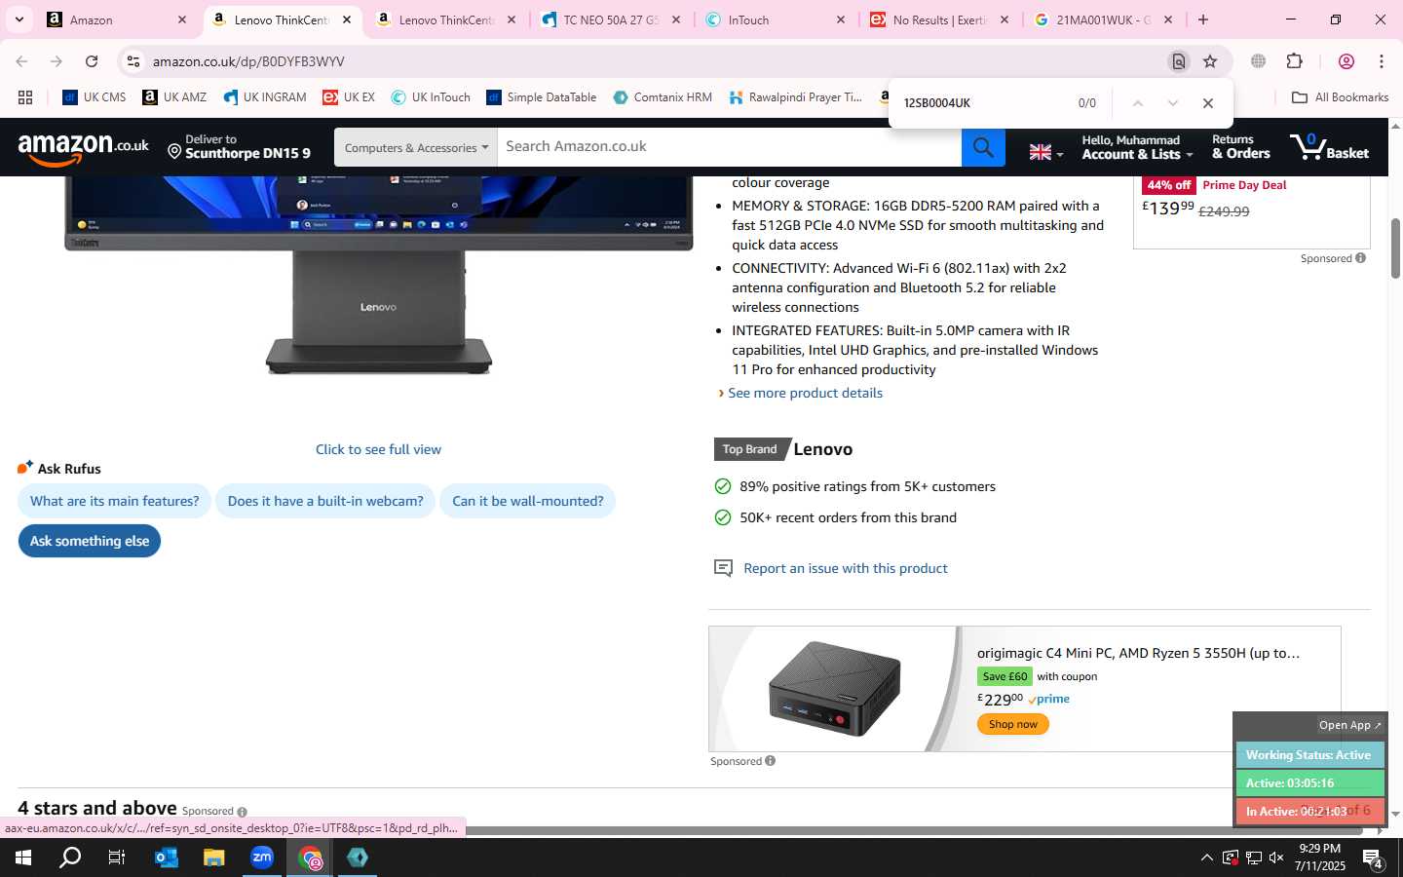Image resolution: width=1403 pixels, height=877 pixels.
Task: Click to see full view link
Action: point(378,449)
